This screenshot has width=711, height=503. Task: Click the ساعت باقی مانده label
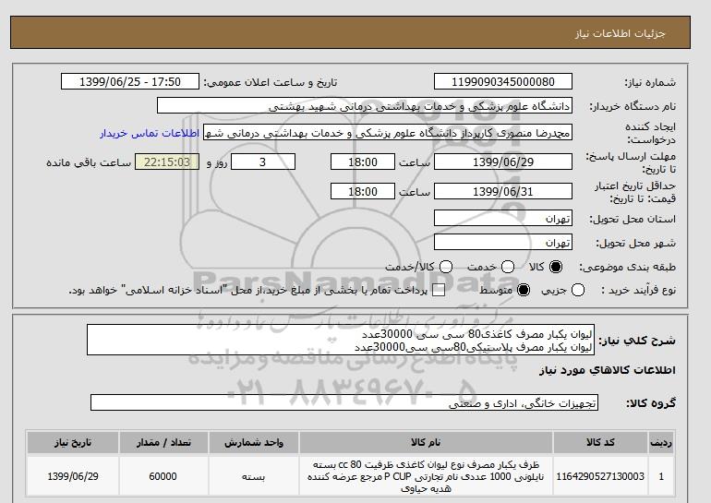pyautogui.click(x=89, y=162)
